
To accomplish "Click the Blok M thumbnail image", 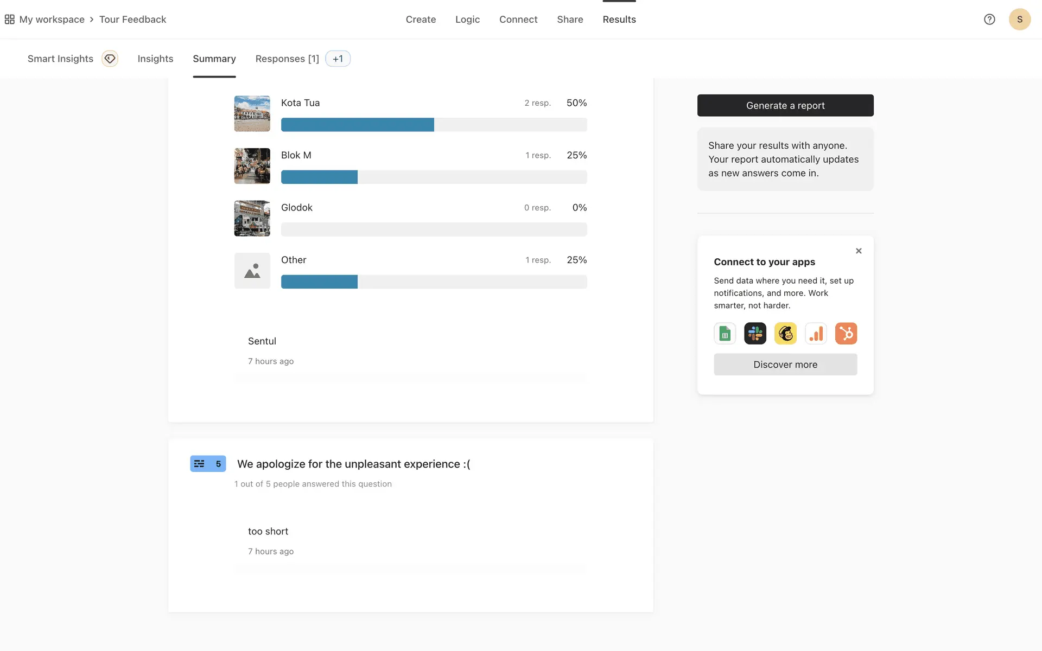I will click(252, 166).
